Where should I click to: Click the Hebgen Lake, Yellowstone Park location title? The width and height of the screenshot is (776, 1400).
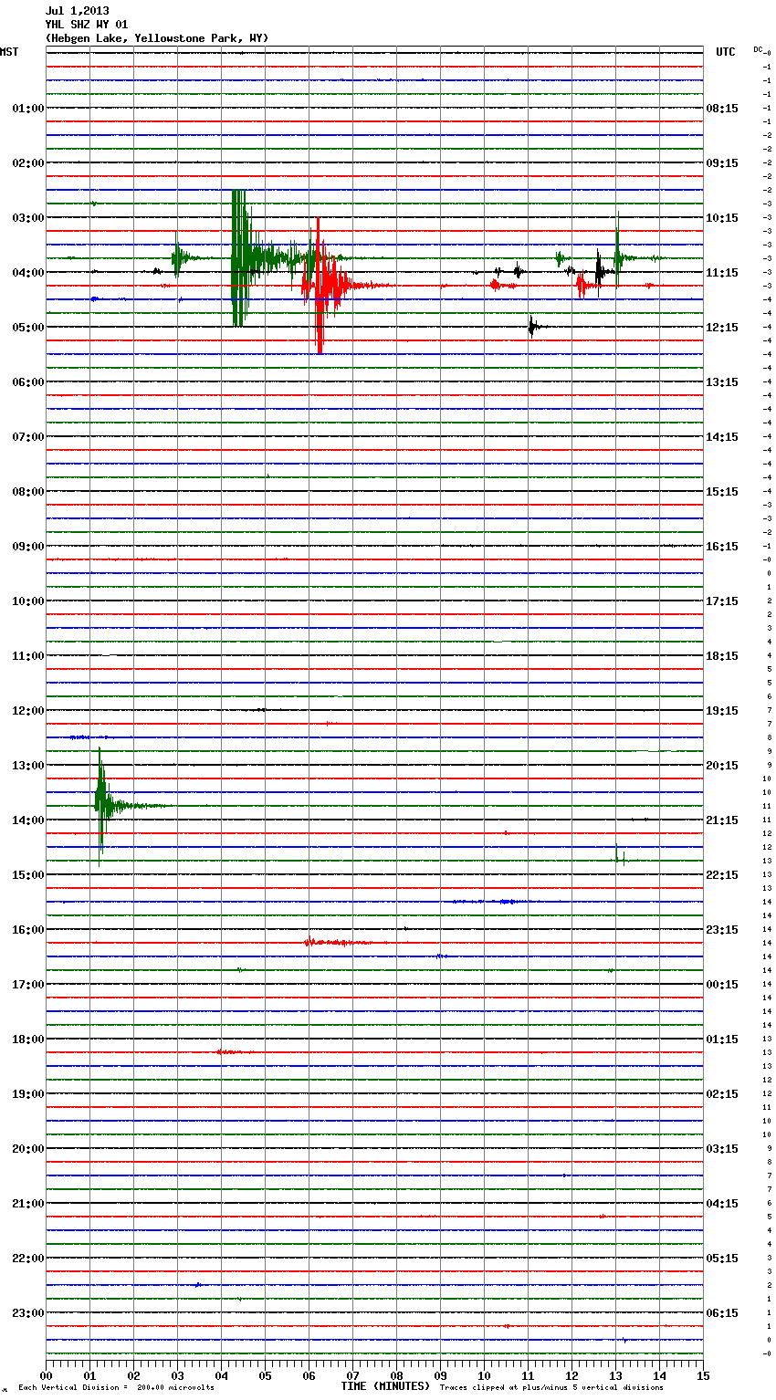pos(156,38)
